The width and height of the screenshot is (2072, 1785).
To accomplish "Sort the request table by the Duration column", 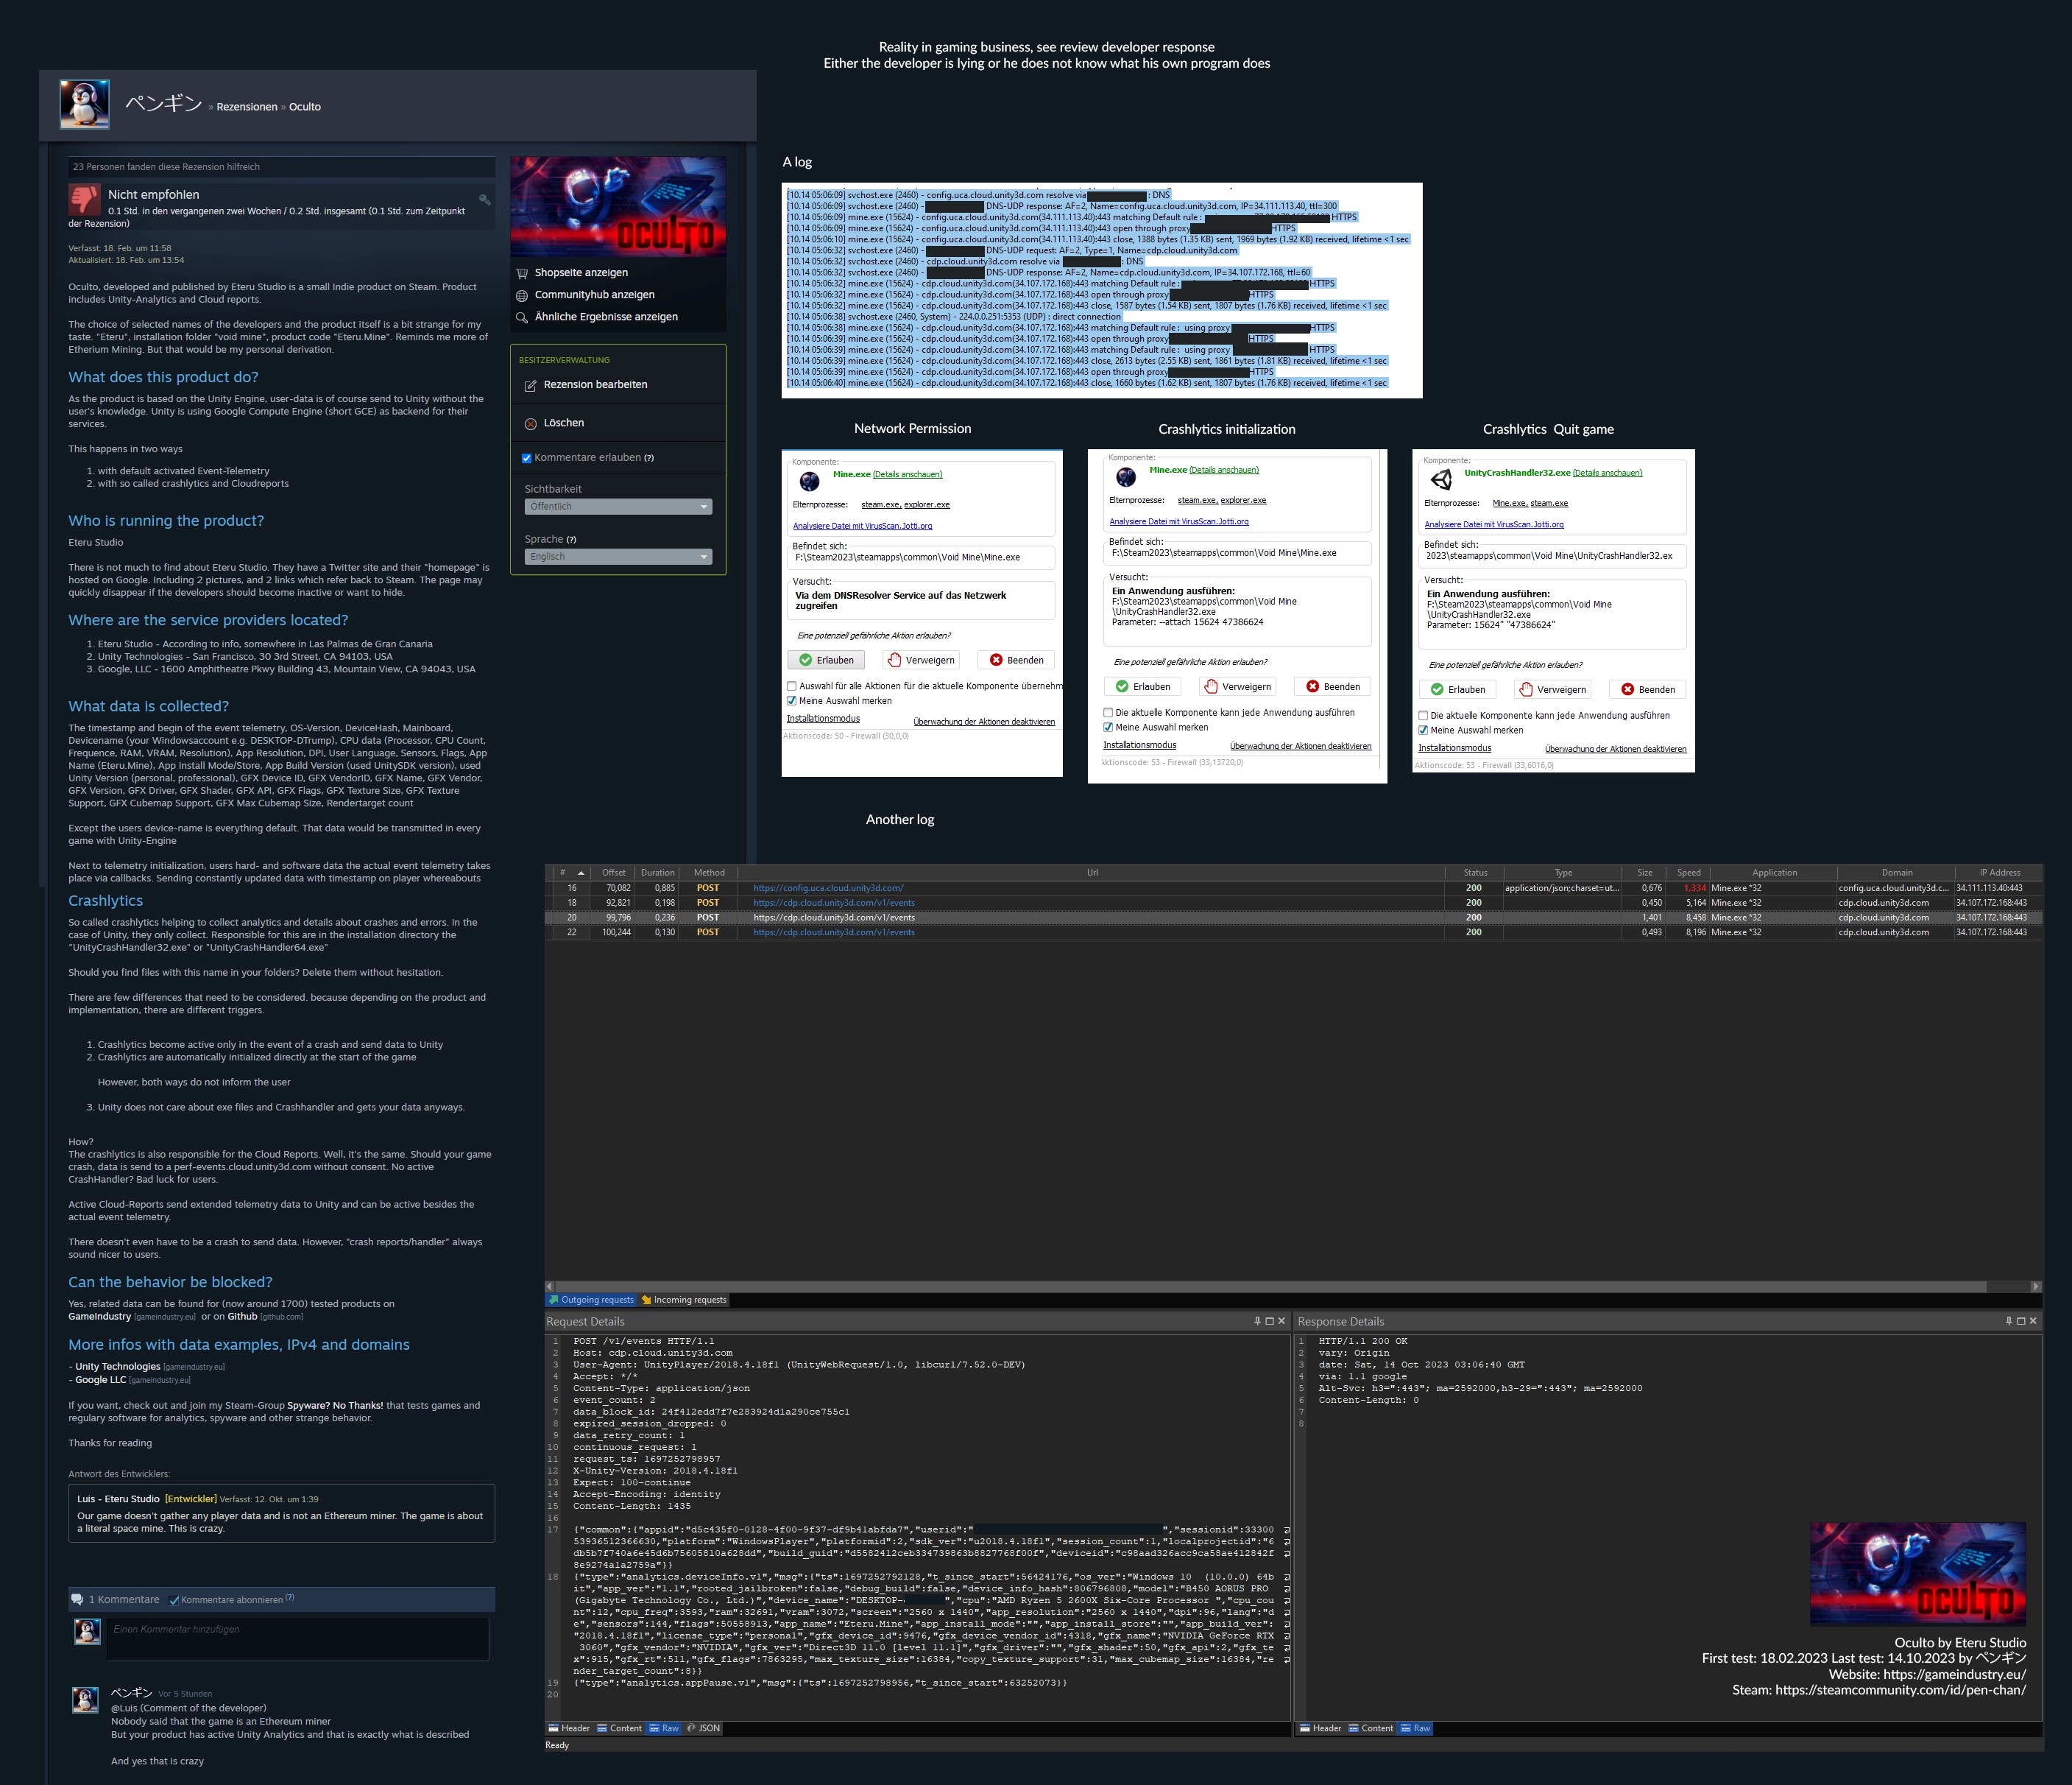I will (x=658, y=873).
